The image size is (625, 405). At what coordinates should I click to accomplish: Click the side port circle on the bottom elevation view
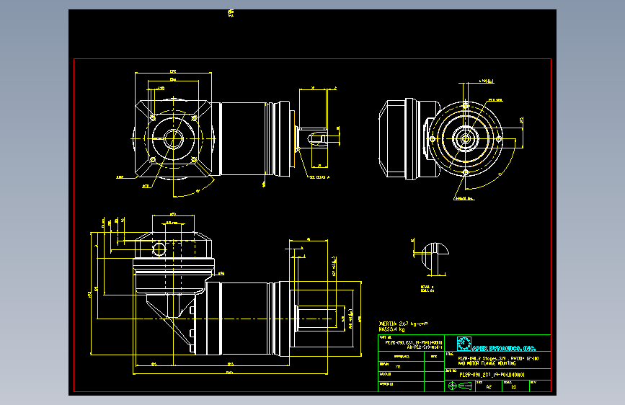[x=159, y=249]
